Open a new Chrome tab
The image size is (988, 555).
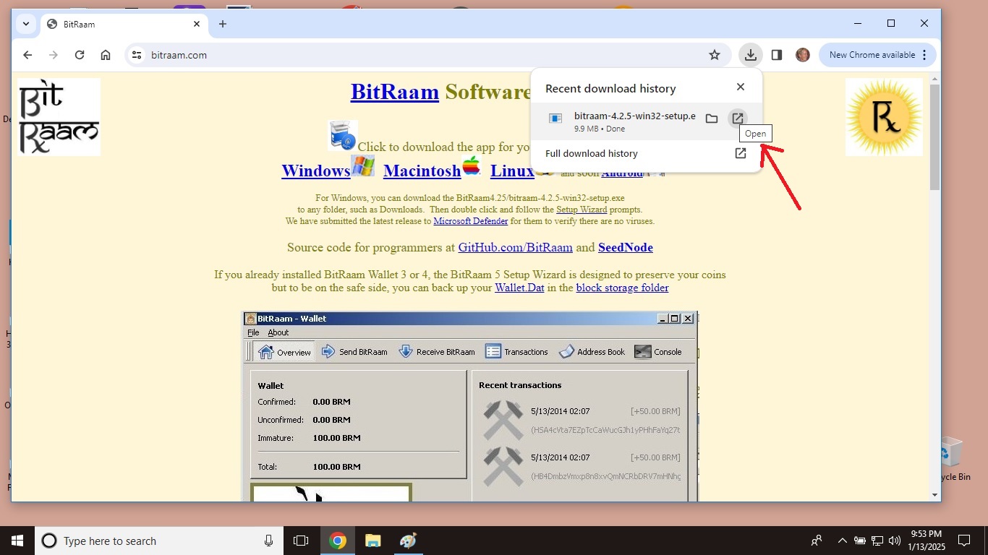[x=223, y=24]
